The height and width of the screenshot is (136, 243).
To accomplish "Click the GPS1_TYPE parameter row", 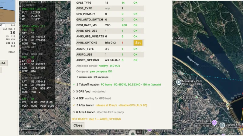I will pyautogui.click(x=110, y=3).
